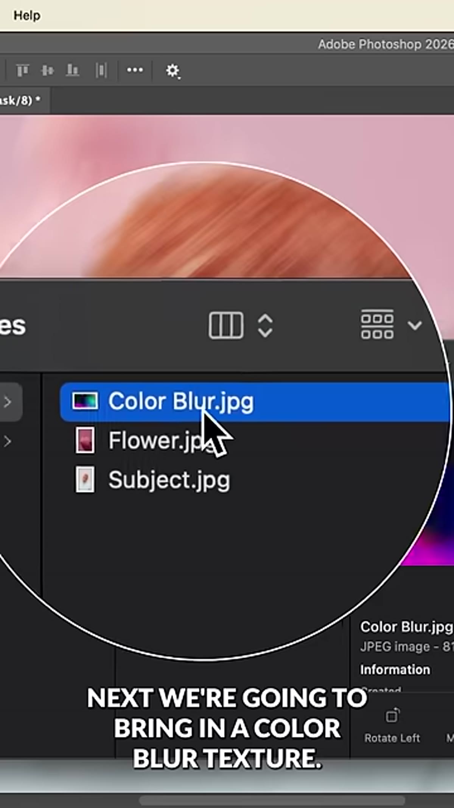Expand the second folder chevron in left column
454x808 pixels.
point(8,441)
